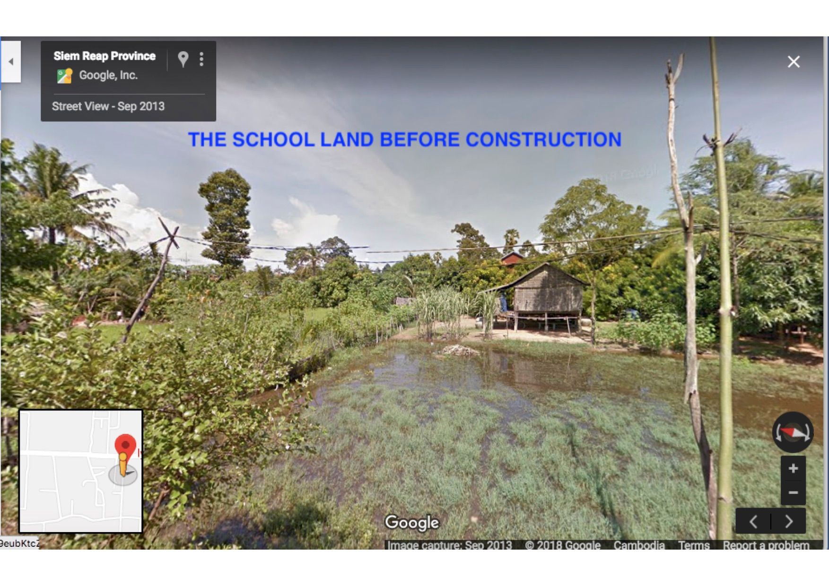Zoom in with plus button
This screenshot has height=586, width=829.
pos(793,468)
